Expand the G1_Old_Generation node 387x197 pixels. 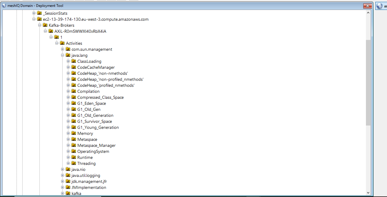coord(68,115)
